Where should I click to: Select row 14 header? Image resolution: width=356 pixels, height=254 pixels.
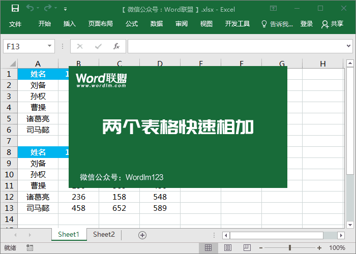click(9, 219)
